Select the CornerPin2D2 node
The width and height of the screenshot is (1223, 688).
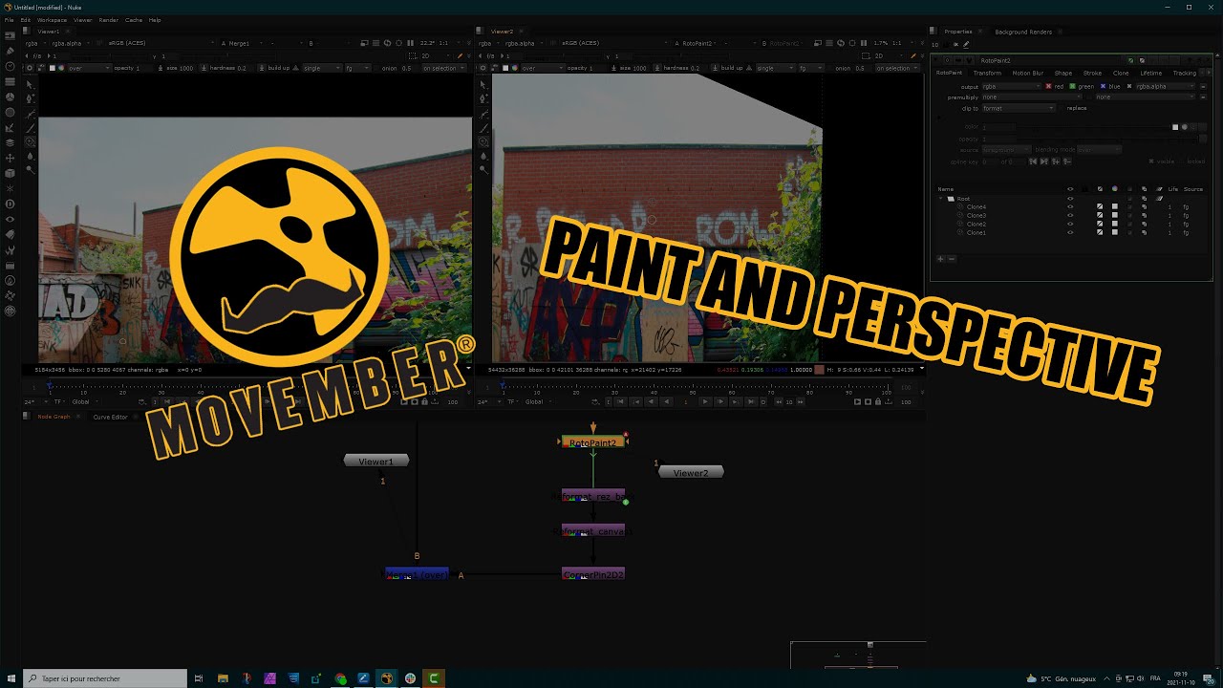click(x=593, y=574)
